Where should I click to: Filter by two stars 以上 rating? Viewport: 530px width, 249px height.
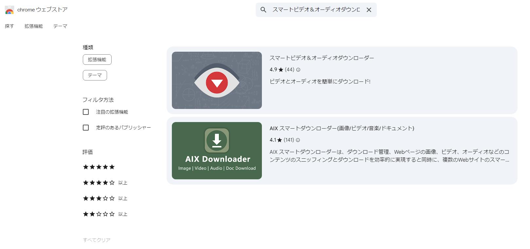coord(105,214)
